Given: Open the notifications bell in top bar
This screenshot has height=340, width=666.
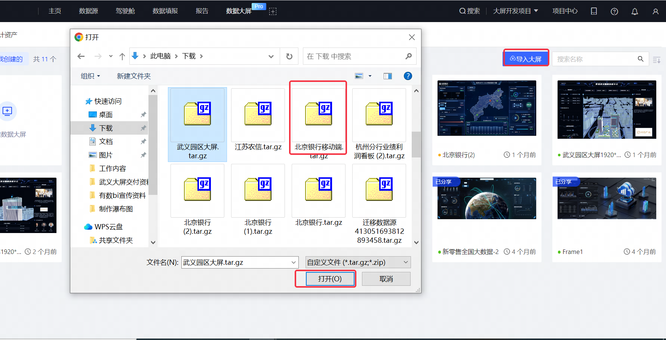Looking at the screenshot, I should click(x=635, y=11).
